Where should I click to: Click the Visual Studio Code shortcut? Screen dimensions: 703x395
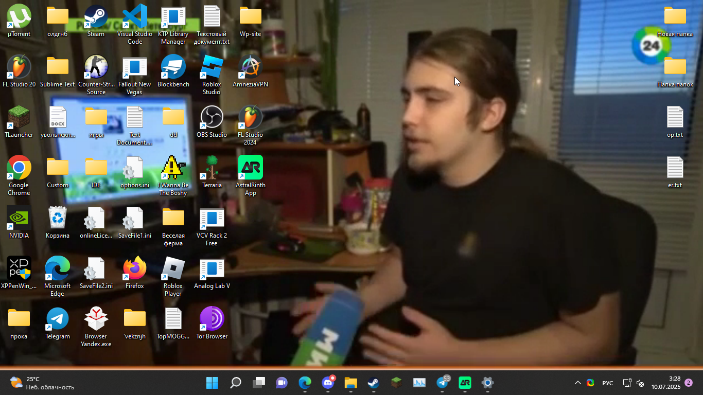135,17
